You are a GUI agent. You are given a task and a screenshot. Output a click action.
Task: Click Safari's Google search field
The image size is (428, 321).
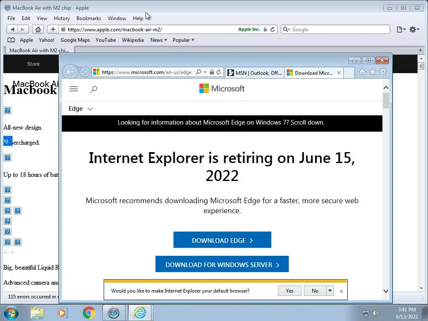click(335, 30)
